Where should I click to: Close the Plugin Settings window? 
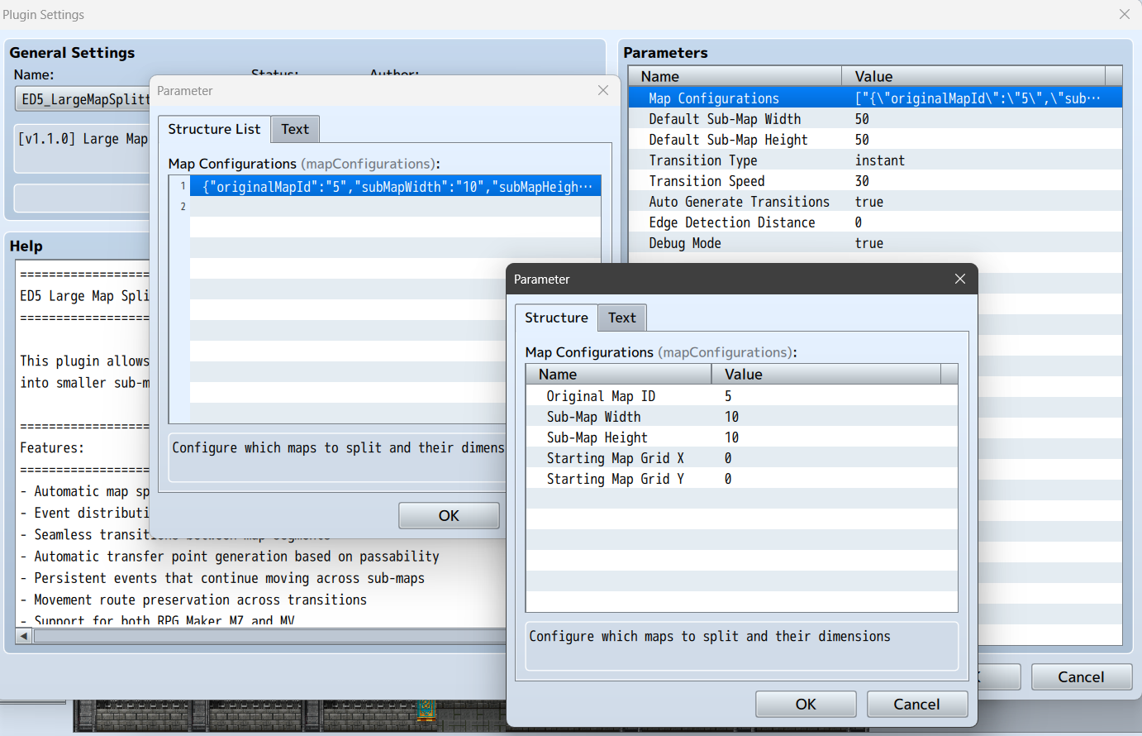click(1124, 14)
